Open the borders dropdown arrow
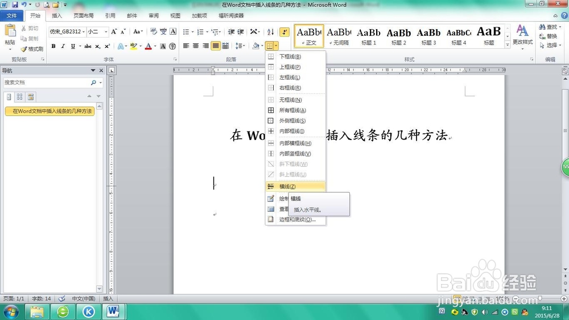569x320 pixels. (x=276, y=46)
